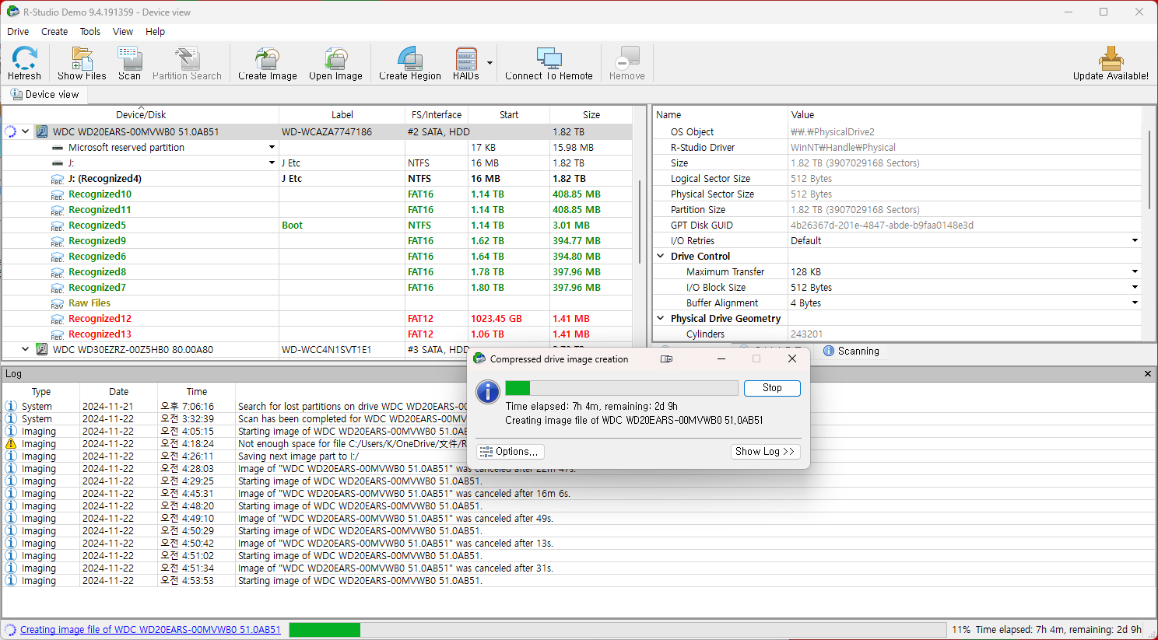Open the RAIDs dropdown arrow
Image resolution: width=1158 pixels, height=640 pixels.
[x=490, y=63]
